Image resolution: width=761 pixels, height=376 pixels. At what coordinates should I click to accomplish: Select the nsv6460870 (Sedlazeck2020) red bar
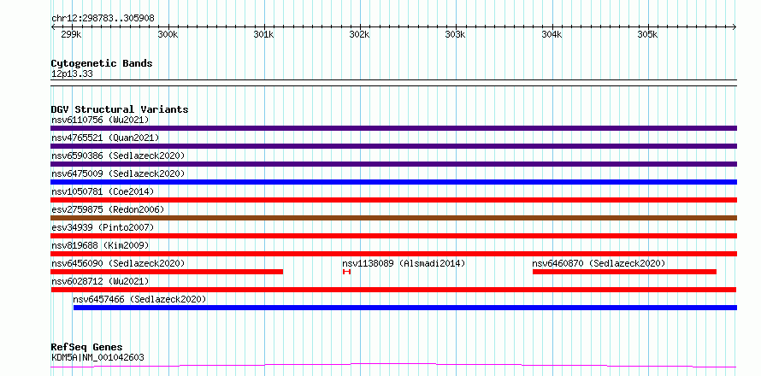point(625,272)
